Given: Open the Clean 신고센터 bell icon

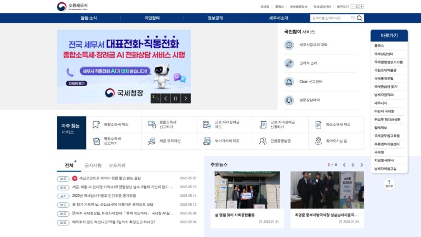Looking at the screenshot, I should [x=289, y=82].
